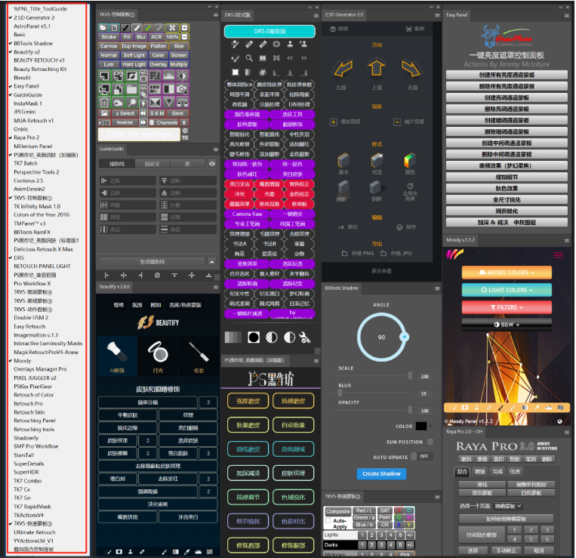The height and width of the screenshot is (558, 576).
Task: Switch Auto Update toggle in BBTools Shadow
Action: pyautogui.click(x=421, y=456)
